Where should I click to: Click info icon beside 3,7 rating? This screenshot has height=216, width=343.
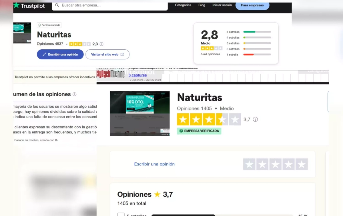(255, 119)
